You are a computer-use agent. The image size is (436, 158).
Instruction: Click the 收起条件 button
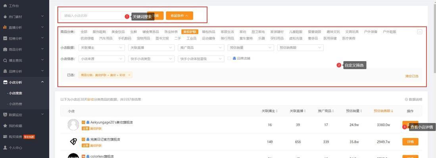[179, 16]
